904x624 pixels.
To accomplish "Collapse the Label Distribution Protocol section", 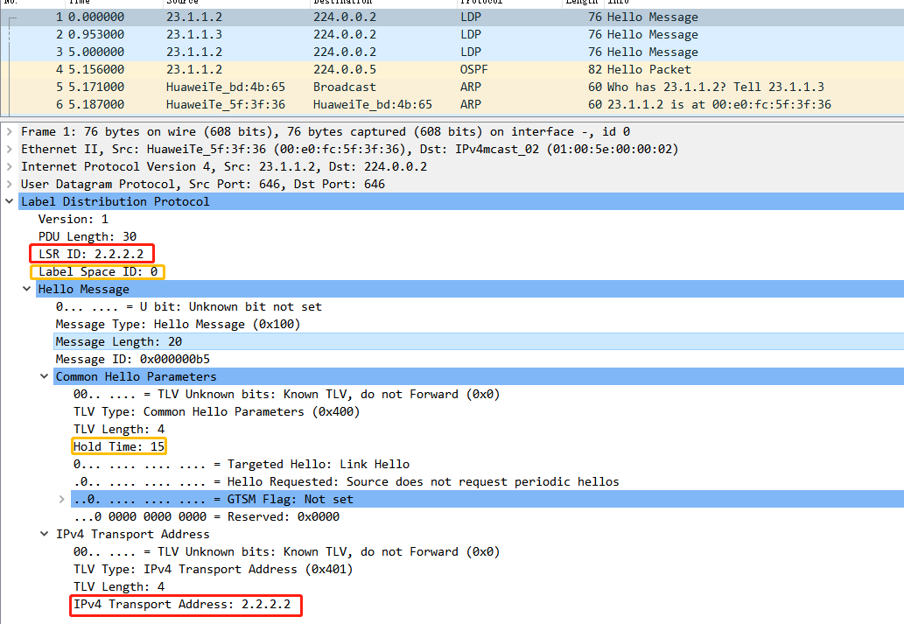I will pos(10,201).
